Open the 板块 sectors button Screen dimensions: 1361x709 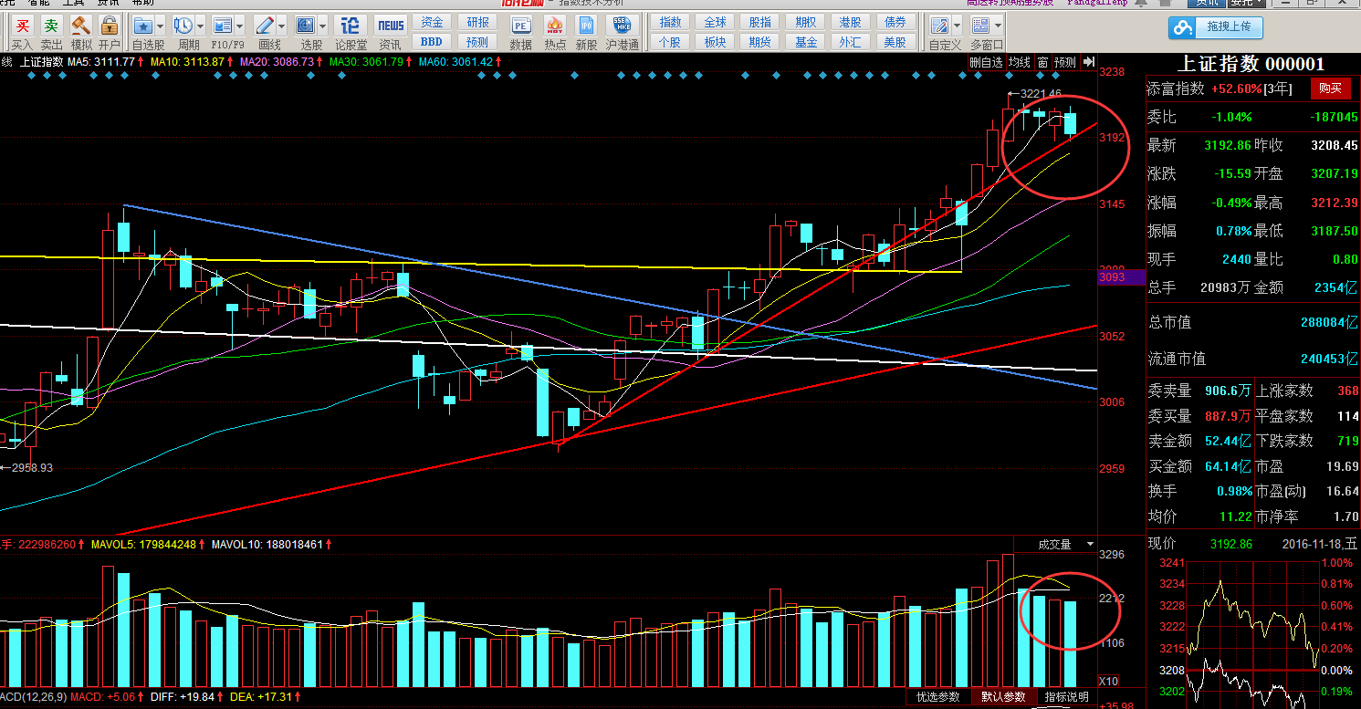[715, 42]
